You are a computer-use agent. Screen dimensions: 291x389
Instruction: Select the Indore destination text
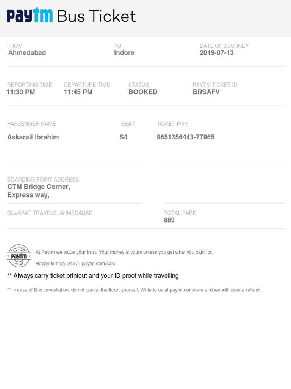[x=124, y=53]
